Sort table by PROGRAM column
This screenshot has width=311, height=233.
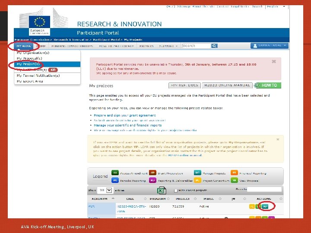coord(168,199)
